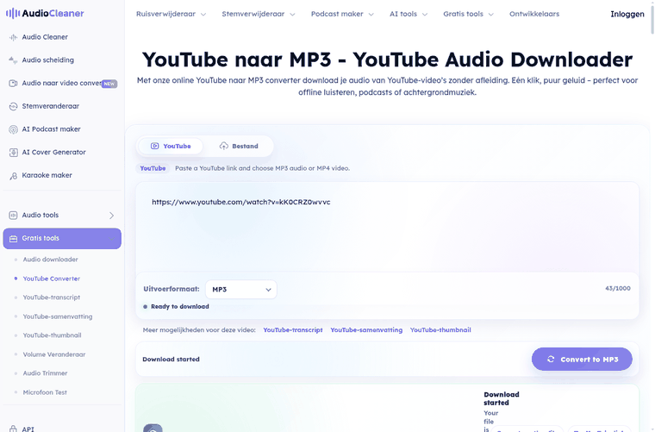Click the Download started status text
This screenshot has width=655, height=432.
(x=171, y=360)
